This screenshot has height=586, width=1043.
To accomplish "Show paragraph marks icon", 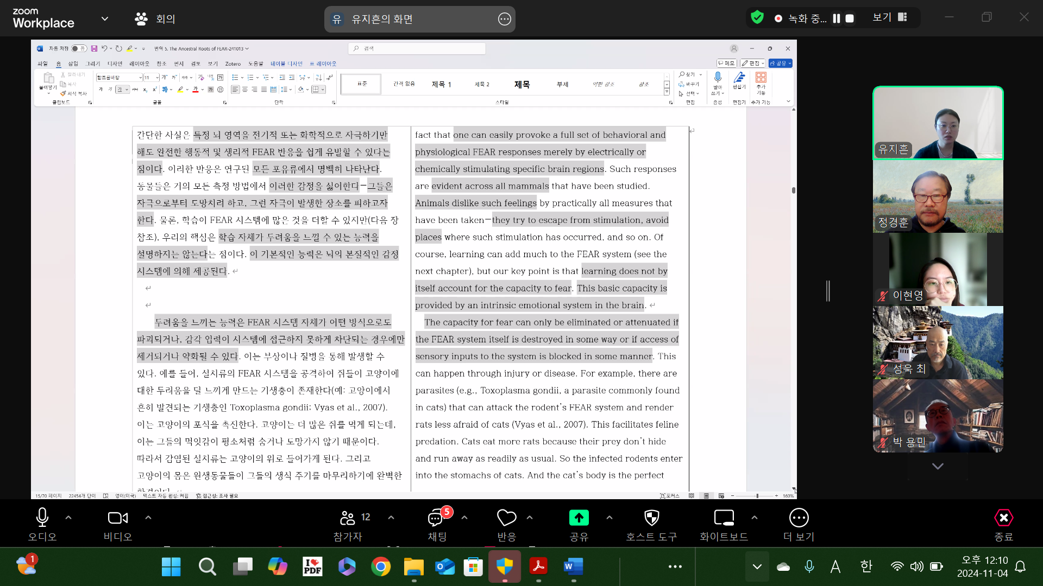I will (x=330, y=78).
